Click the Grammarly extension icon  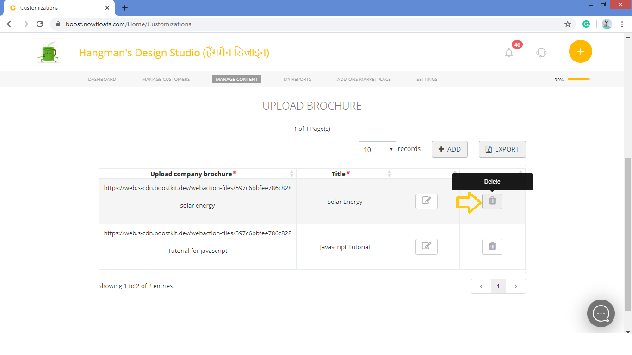[586, 24]
